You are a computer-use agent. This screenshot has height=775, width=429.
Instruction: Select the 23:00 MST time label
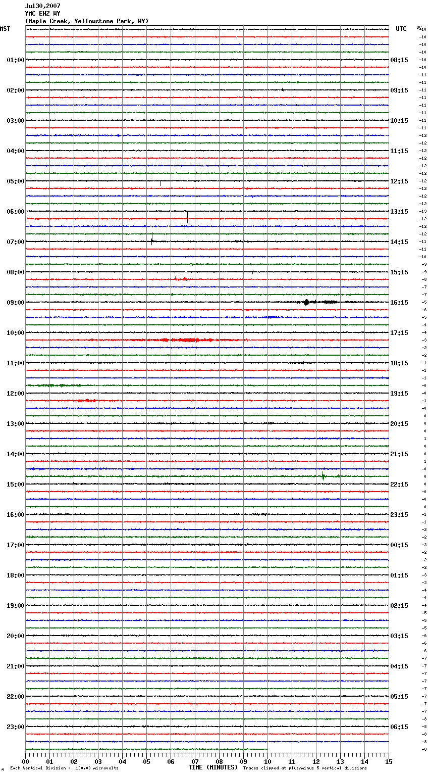click(x=15, y=727)
